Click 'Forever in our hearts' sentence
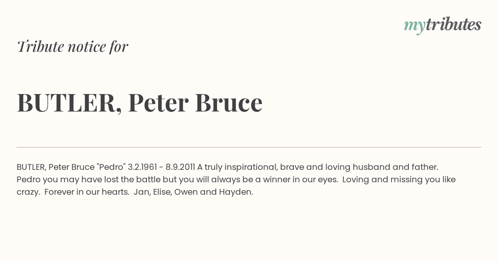 87,192
